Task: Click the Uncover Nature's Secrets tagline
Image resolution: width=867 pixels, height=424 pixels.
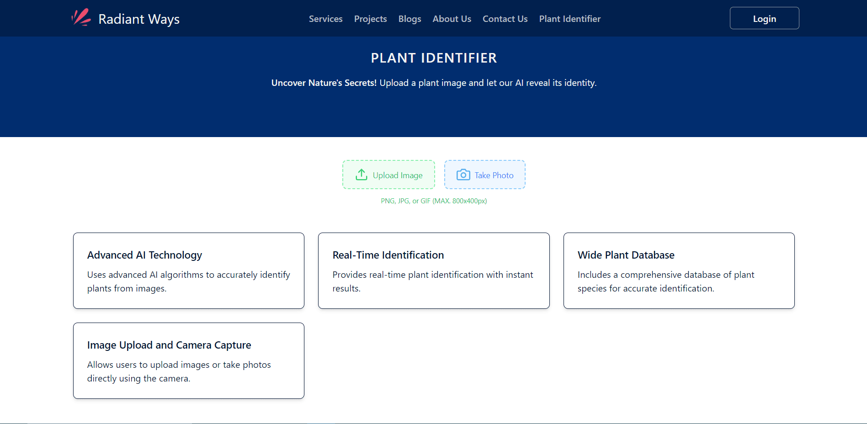Action: 433,83
